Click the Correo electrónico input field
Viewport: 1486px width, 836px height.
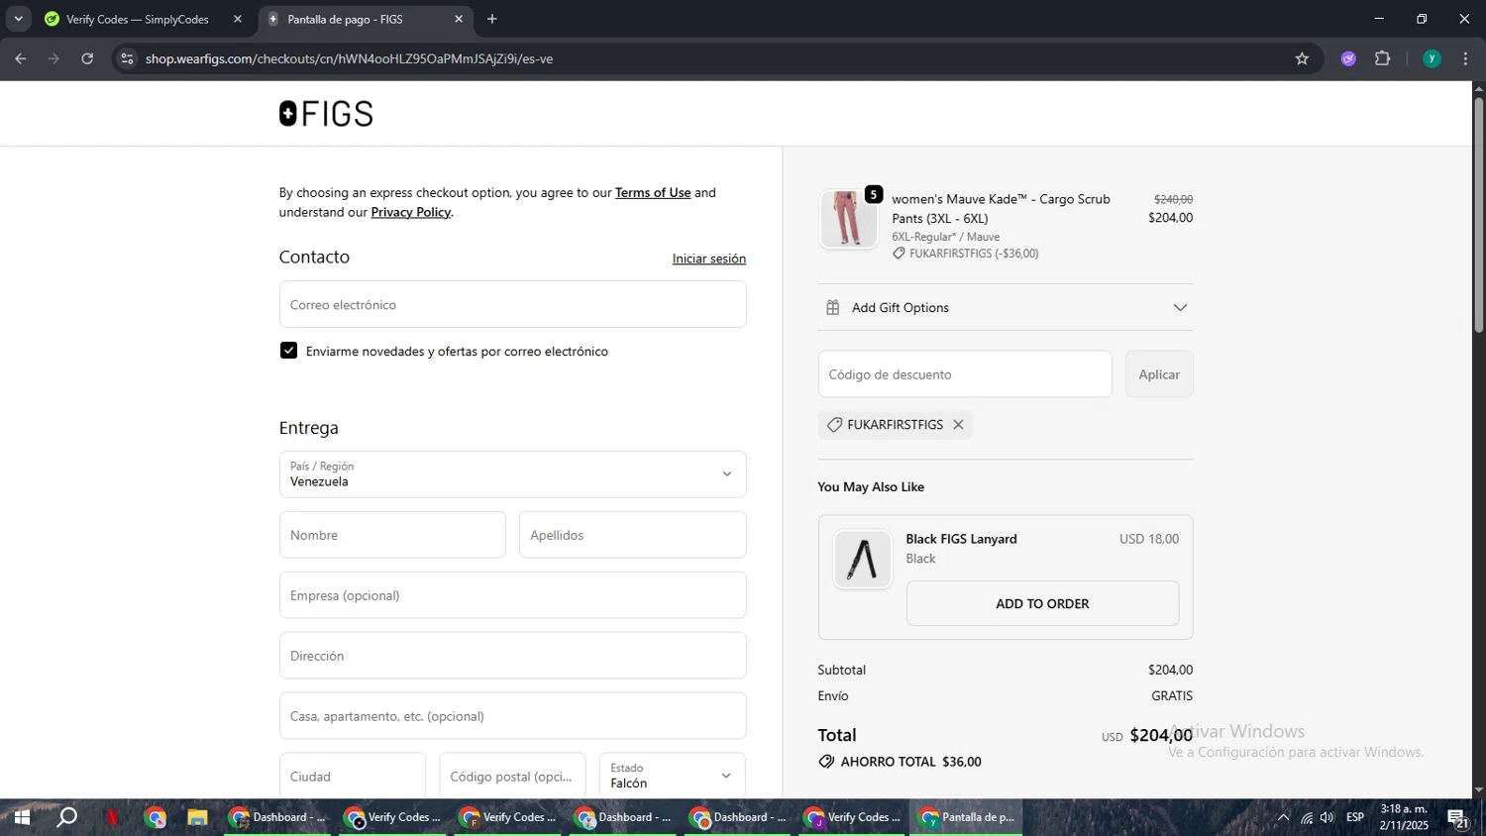point(512,305)
